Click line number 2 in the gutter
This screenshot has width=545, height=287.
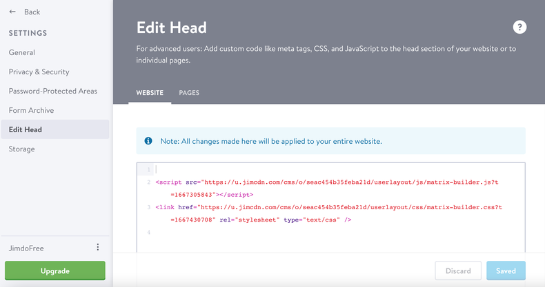148,182
